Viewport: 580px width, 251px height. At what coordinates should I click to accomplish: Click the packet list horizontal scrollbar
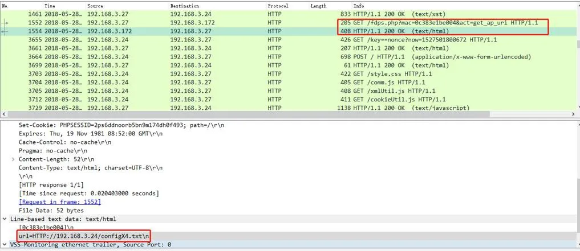285,114
